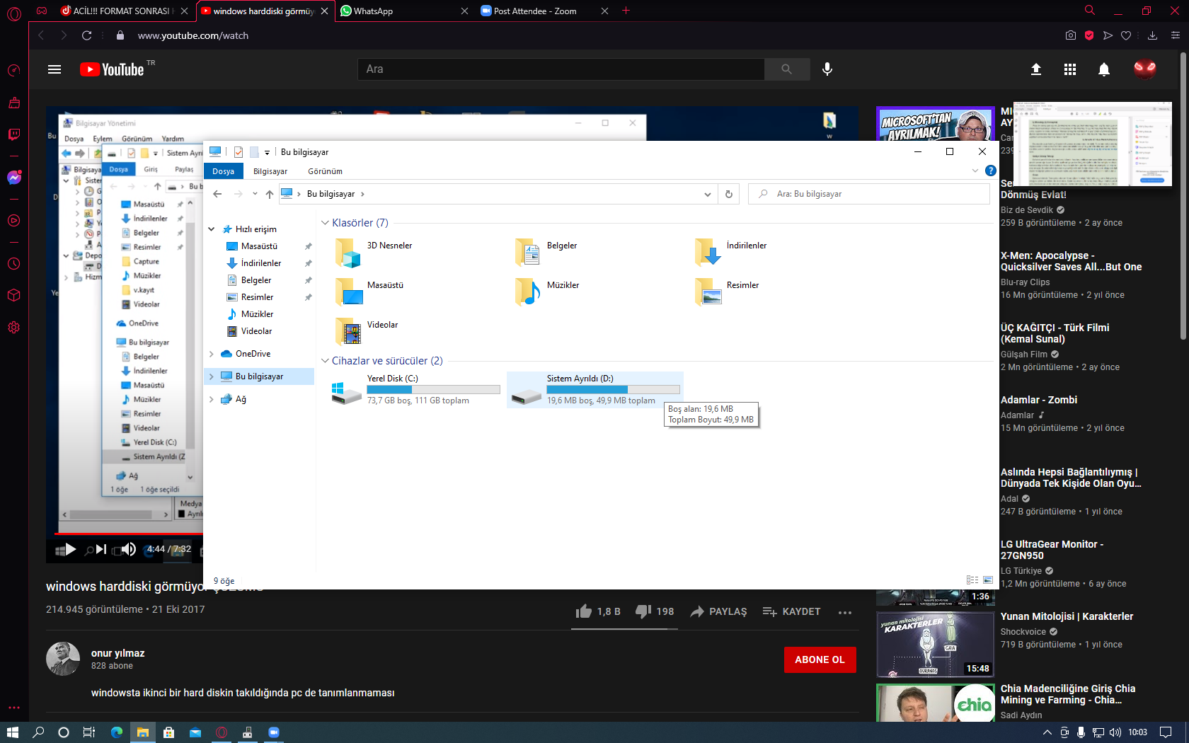Viewport: 1189px width, 743px height.
Task: Click Explorer search Bu bilgisayar field
Action: pyautogui.click(x=869, y=194)
